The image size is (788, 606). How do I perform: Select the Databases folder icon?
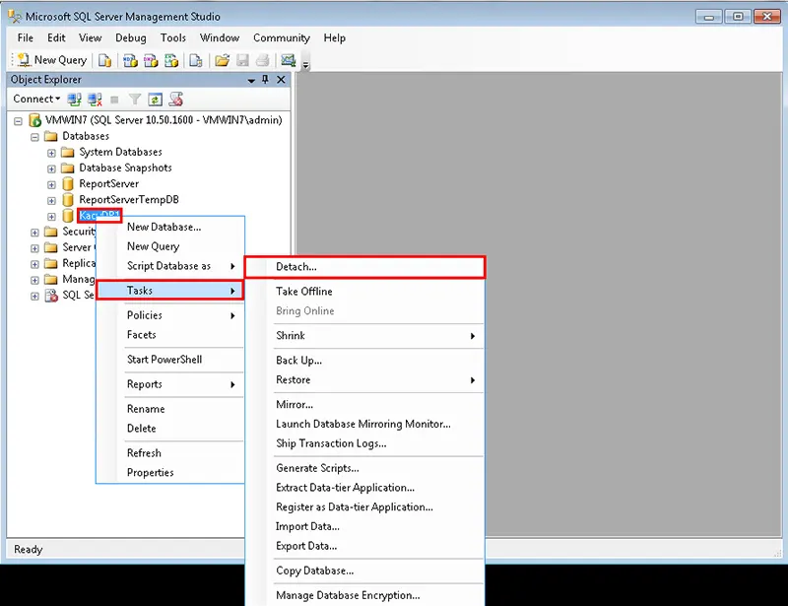51,136
